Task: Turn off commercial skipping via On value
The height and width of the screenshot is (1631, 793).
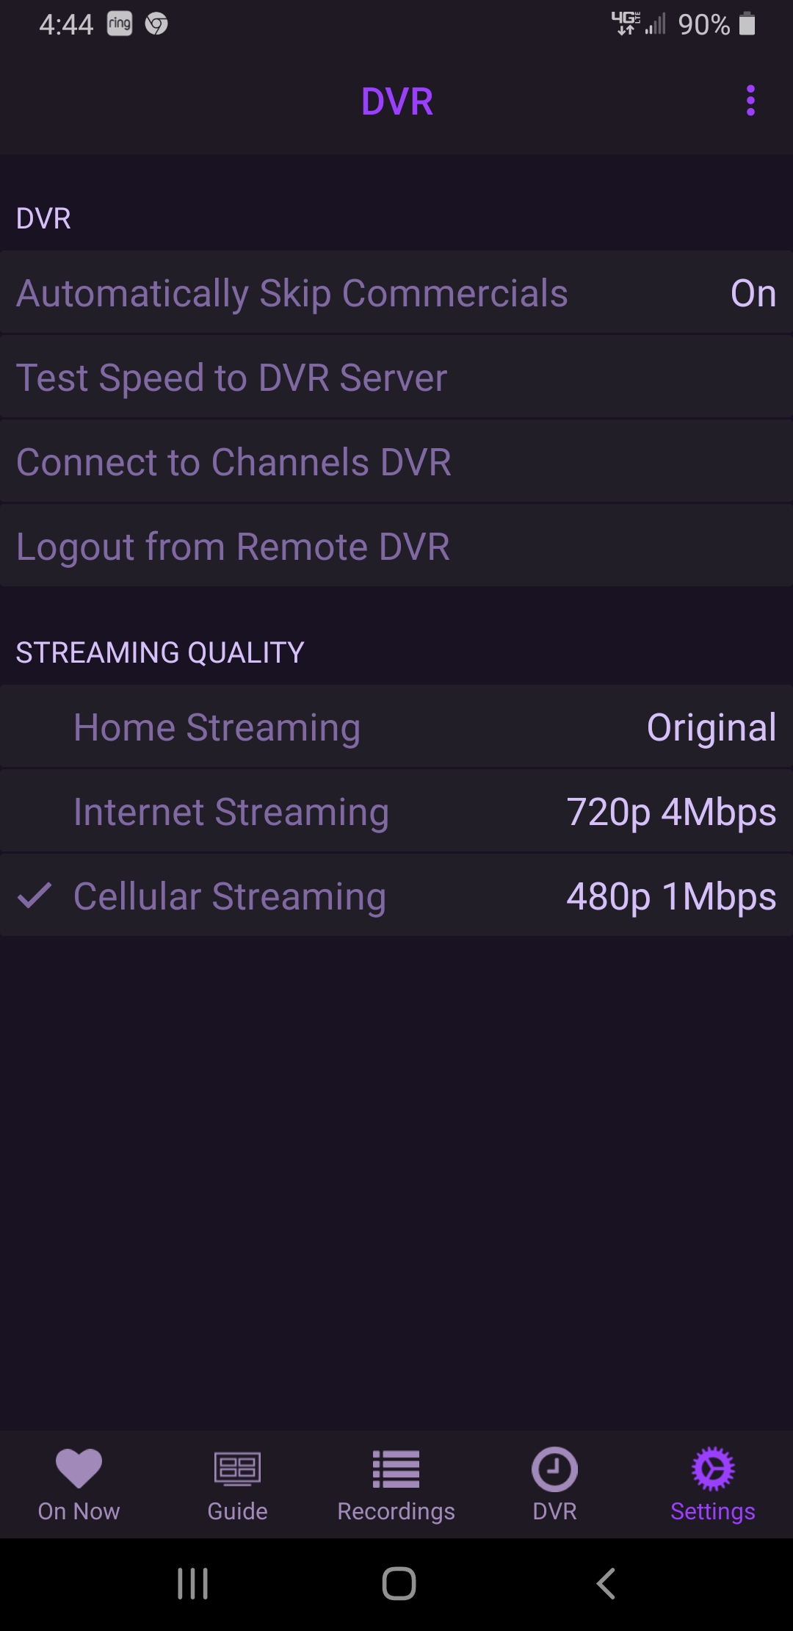Action: (x=753, y=293)
